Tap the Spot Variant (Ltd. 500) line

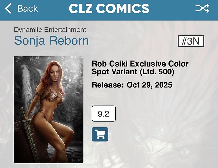(133, 72)
